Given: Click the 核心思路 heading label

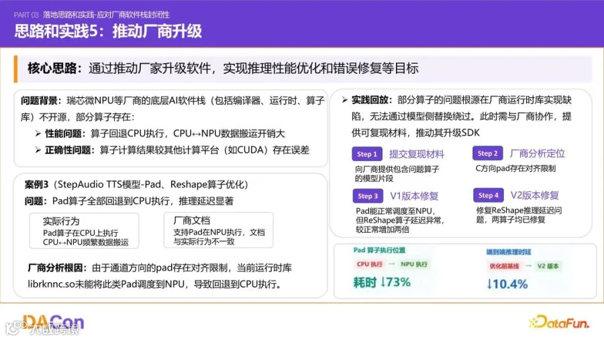Looking at the screenshot, I should click(x=55, y=68).
